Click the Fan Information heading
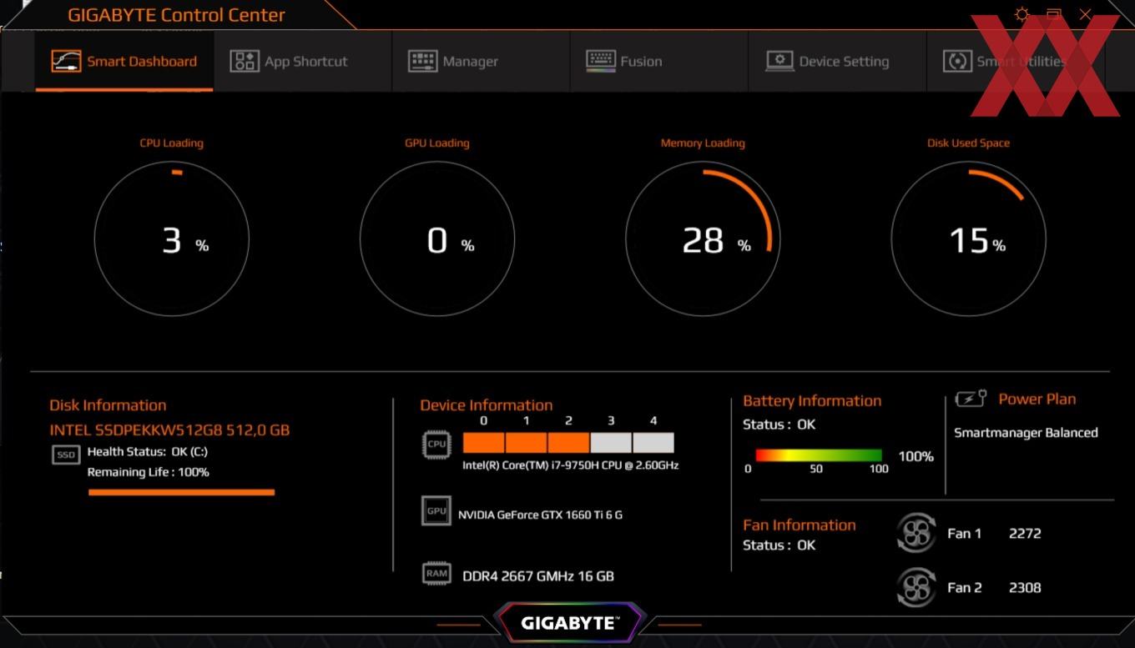Viewport: 1135px width, 648px height. pyautogui.click(x=800, y=525)
